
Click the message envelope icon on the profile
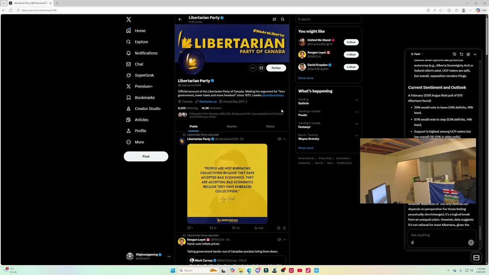click(x=261, y=68)
